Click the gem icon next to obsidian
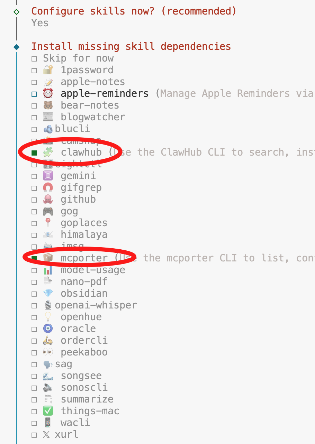The image size is (315, 444). 48,294
